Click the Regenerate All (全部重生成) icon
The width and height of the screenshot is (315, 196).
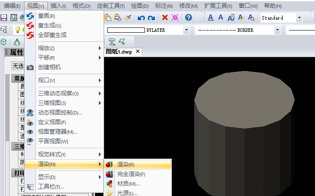click(x=30, y=35)
